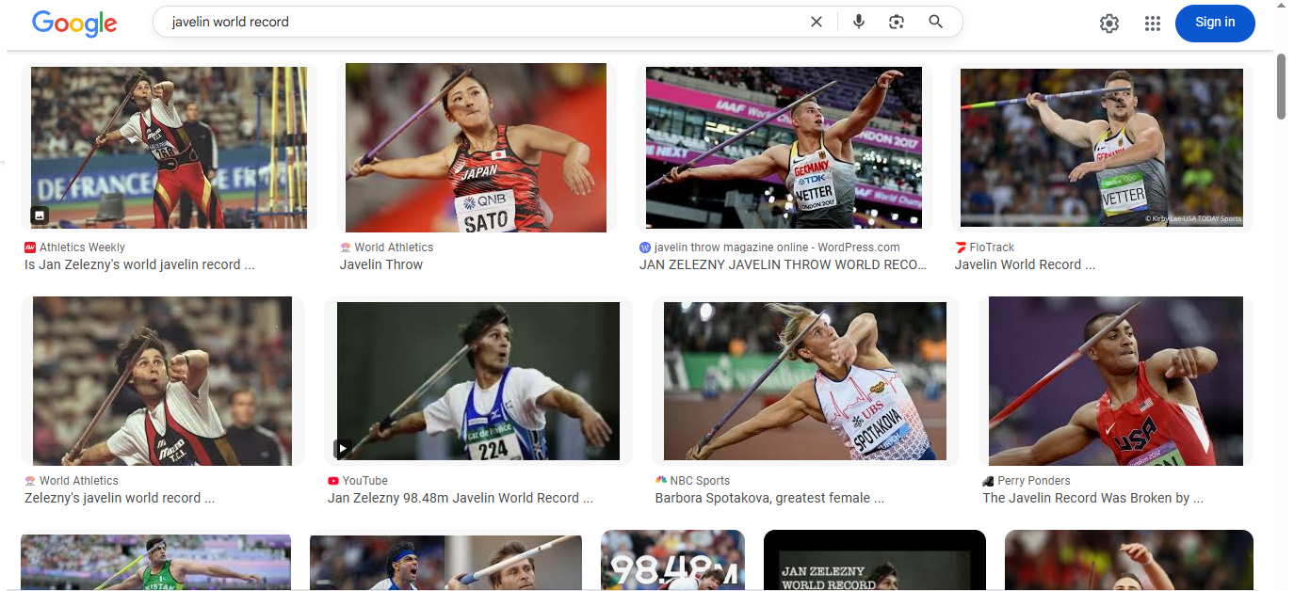Start voice search with the microphone icon
Viewport: 1294px width, 591px height.
tap(859, 22)
